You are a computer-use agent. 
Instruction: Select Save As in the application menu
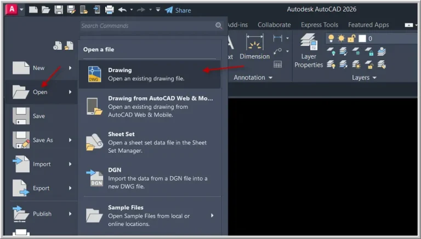tap(42, 140)
